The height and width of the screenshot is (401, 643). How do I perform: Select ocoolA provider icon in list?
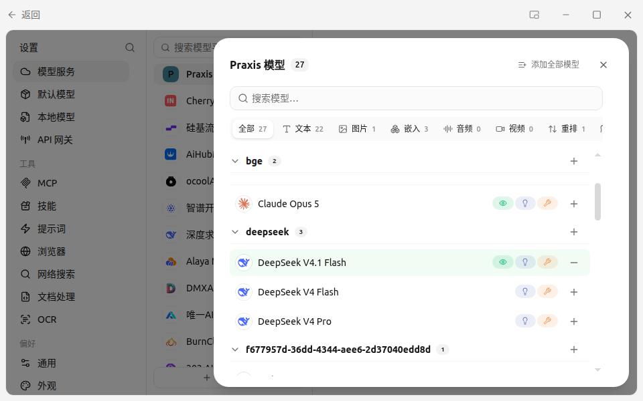(x=171, y=181)
